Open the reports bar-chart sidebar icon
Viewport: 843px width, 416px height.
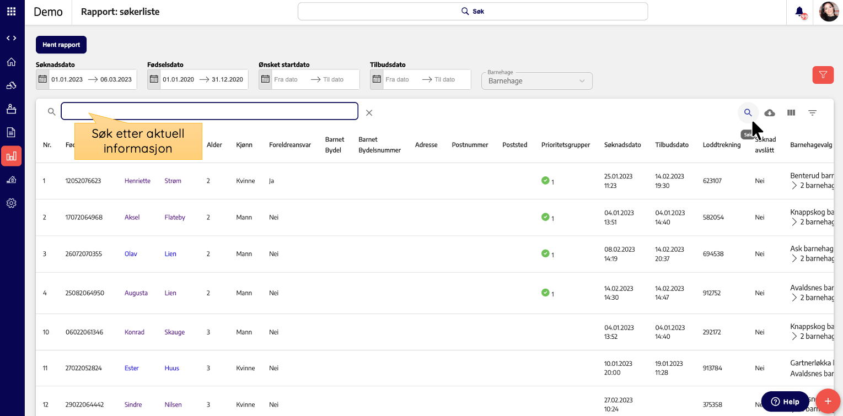(x=11, y=156)
